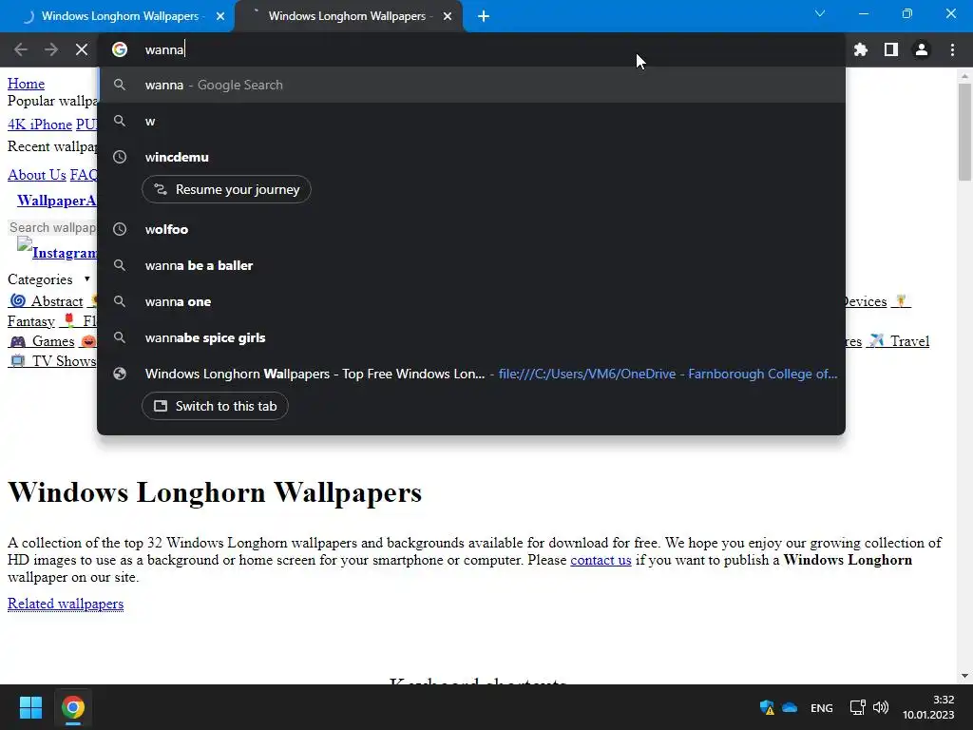Open the clock and date 10.01.2023

click(928, 707)
